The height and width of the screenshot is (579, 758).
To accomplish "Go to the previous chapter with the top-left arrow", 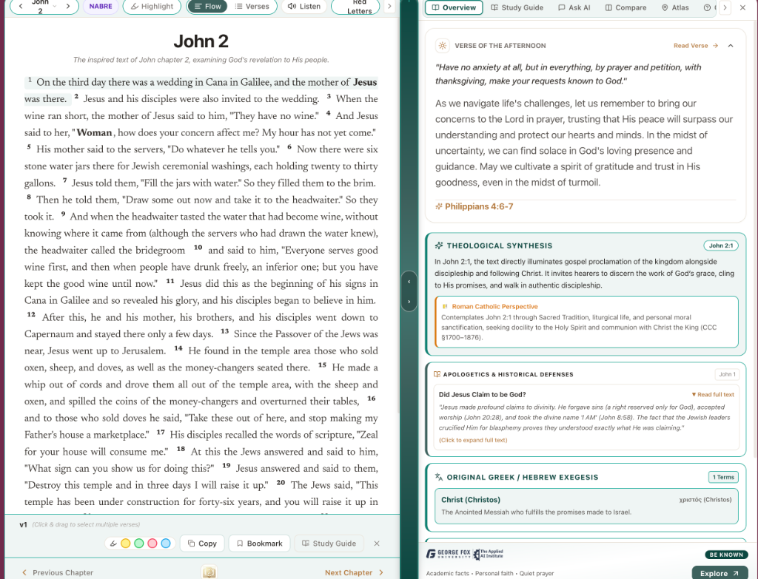I will (21, 6).
